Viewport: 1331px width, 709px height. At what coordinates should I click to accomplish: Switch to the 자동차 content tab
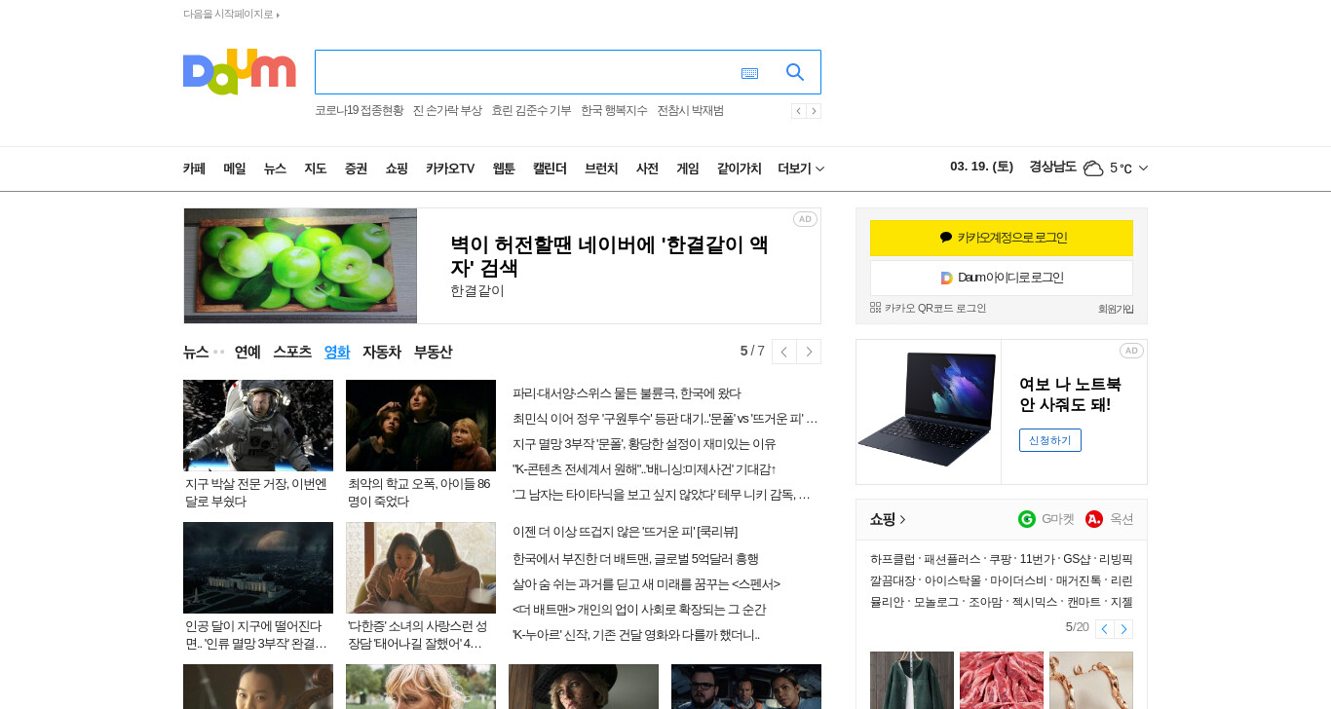(x=382, y=352)
